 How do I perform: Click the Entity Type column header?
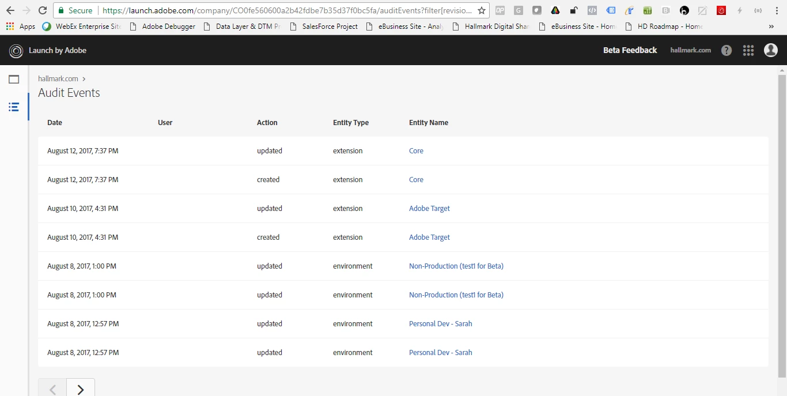click(x=351, y=123)
